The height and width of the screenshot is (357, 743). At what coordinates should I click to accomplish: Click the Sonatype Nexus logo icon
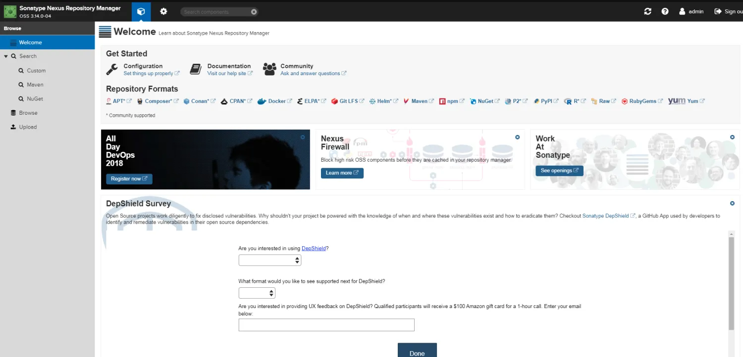pos(10,11)
